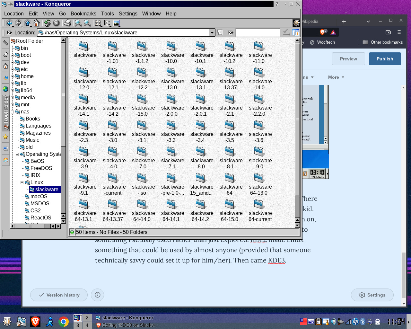Reload the folder with the Reload icon
Viewport: 411px width, 329px height.
point(48,23)
